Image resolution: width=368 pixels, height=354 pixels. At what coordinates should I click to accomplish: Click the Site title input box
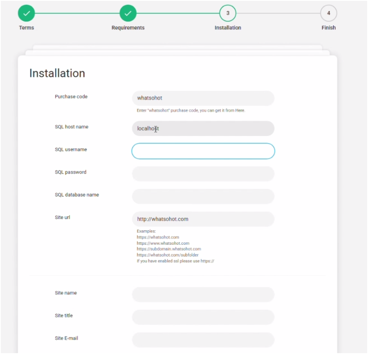click(x=203, y=317)
